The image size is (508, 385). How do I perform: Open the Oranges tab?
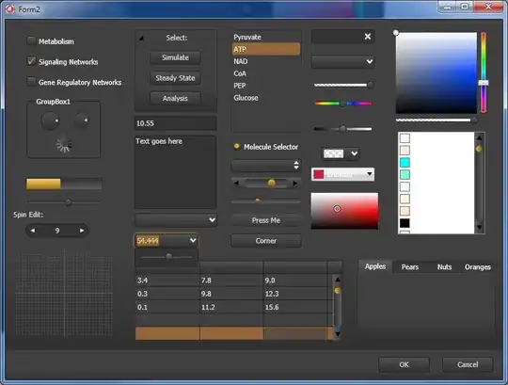point(478,267)
